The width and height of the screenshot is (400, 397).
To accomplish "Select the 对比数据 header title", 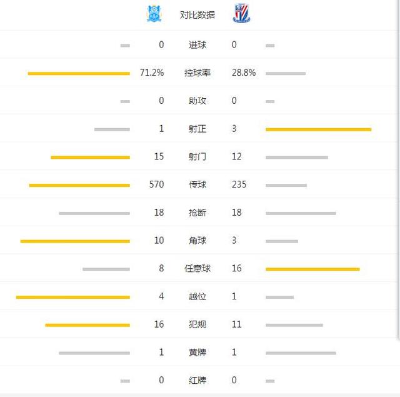I will (x=197, y=14).
